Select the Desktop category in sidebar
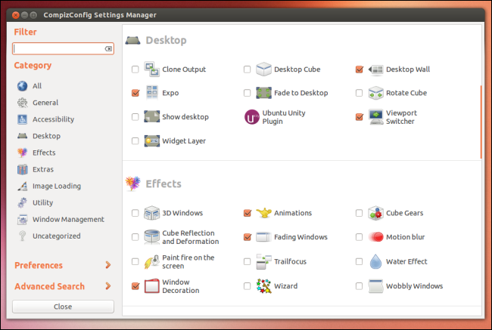 point(46,136)
